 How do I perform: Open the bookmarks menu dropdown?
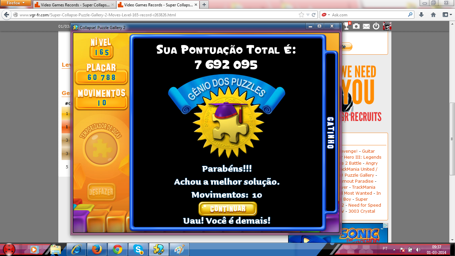click(446, 15)
